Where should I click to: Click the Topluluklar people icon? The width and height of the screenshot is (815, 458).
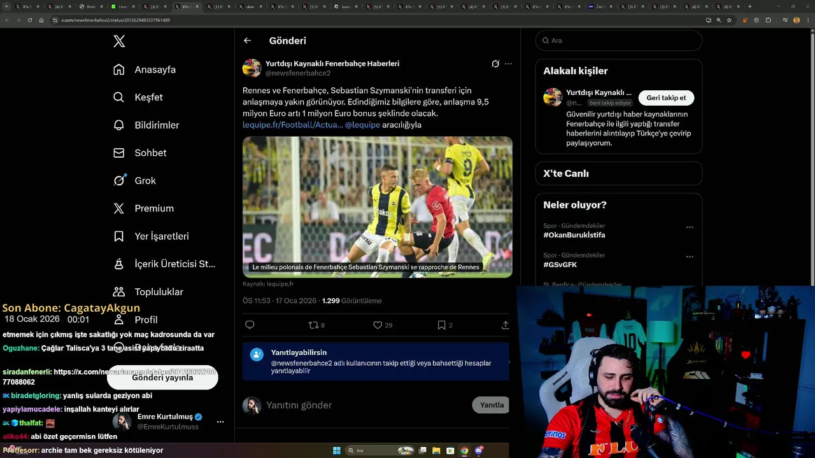coord(119,292)
